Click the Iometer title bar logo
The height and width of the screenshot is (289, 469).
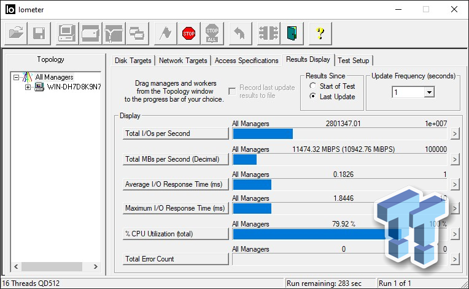click(x=10, y=10)
